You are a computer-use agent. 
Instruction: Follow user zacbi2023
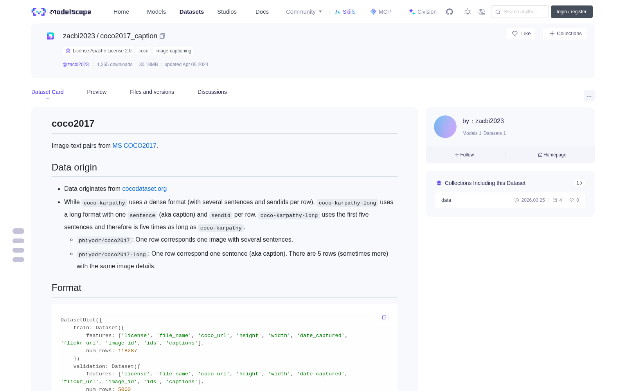coord(464,155)
